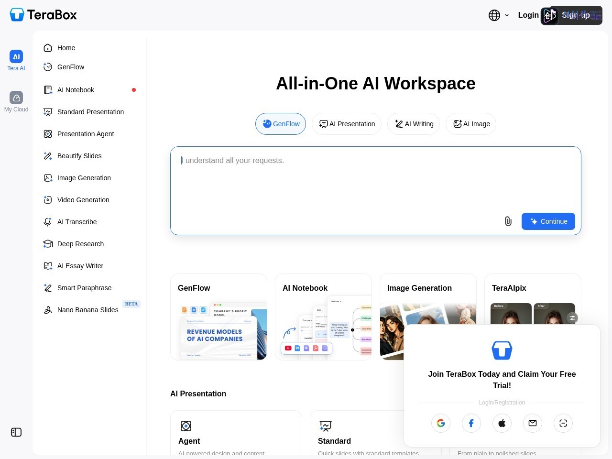Switch to AI Presentation tab

347,124
